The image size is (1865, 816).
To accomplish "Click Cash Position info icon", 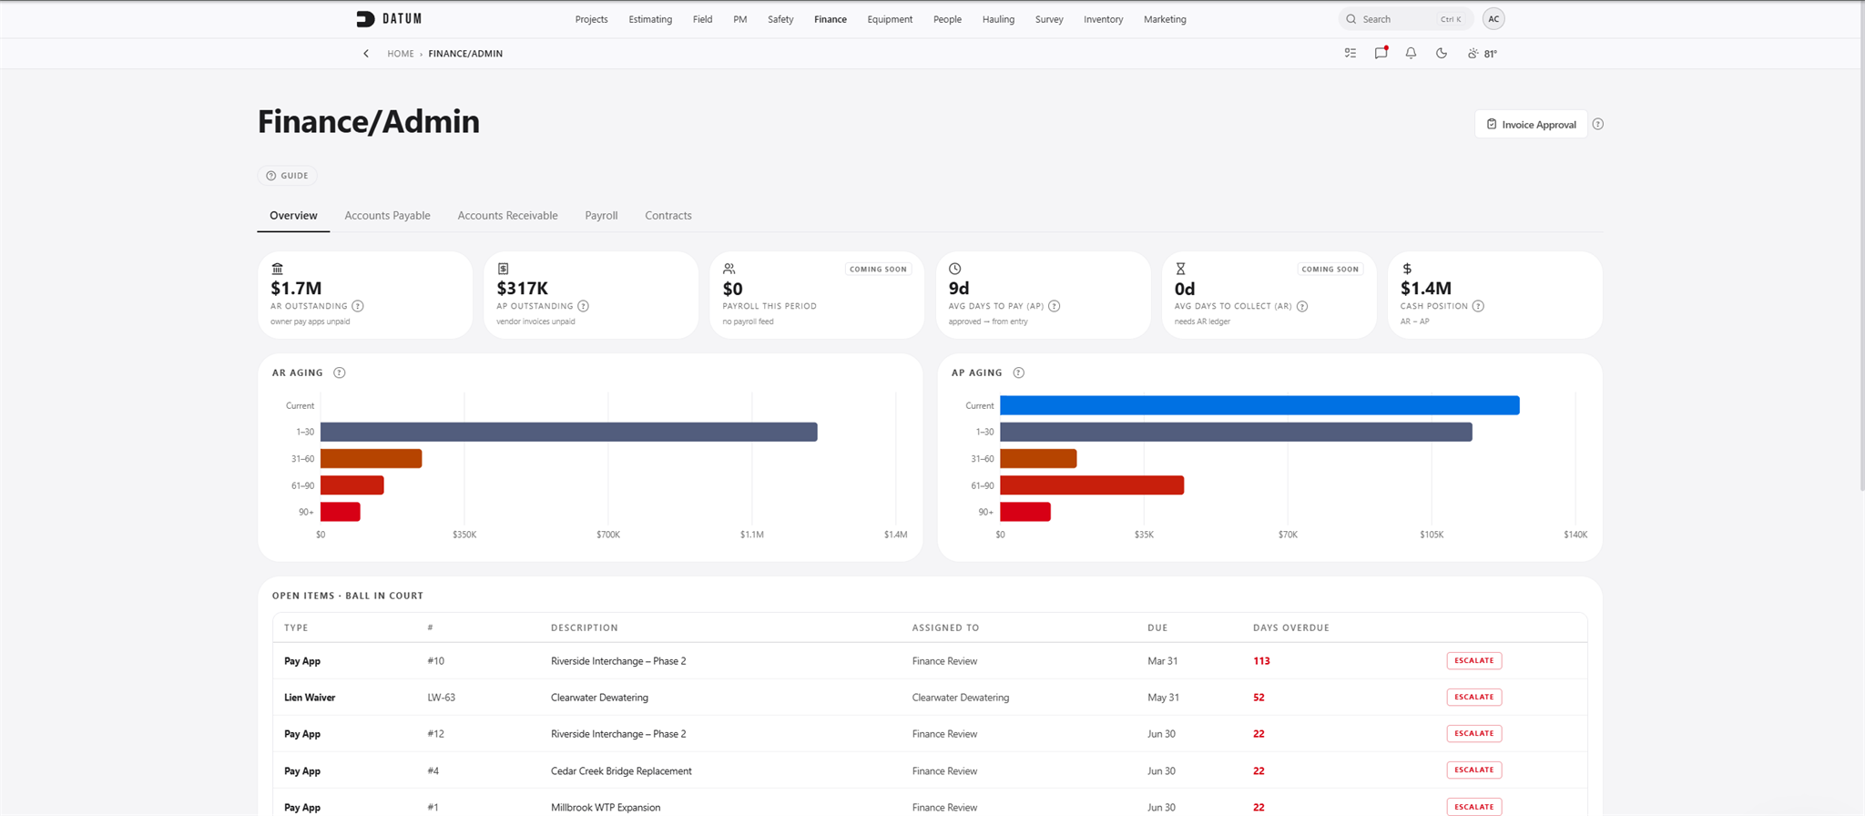I will [1478, 306].
